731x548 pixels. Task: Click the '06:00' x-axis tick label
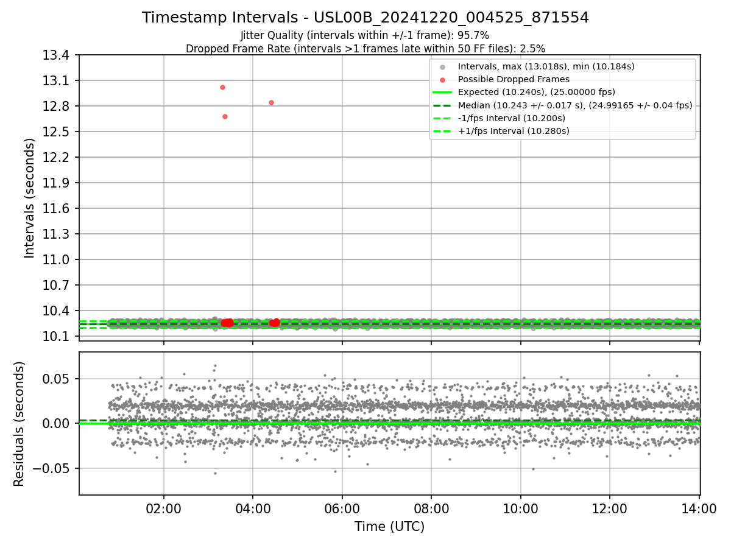point(342,509)
